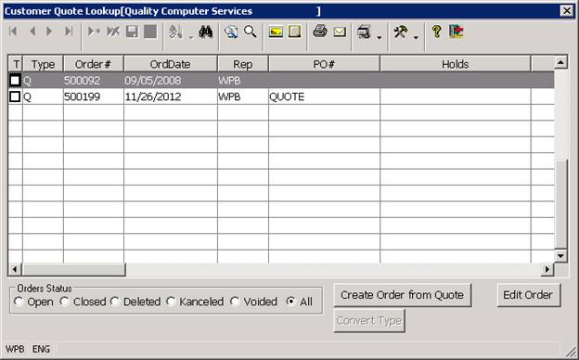Screen dimensions: 579x360
Task: Click the OrdDate column header
Action: click(x=170, y=64)
